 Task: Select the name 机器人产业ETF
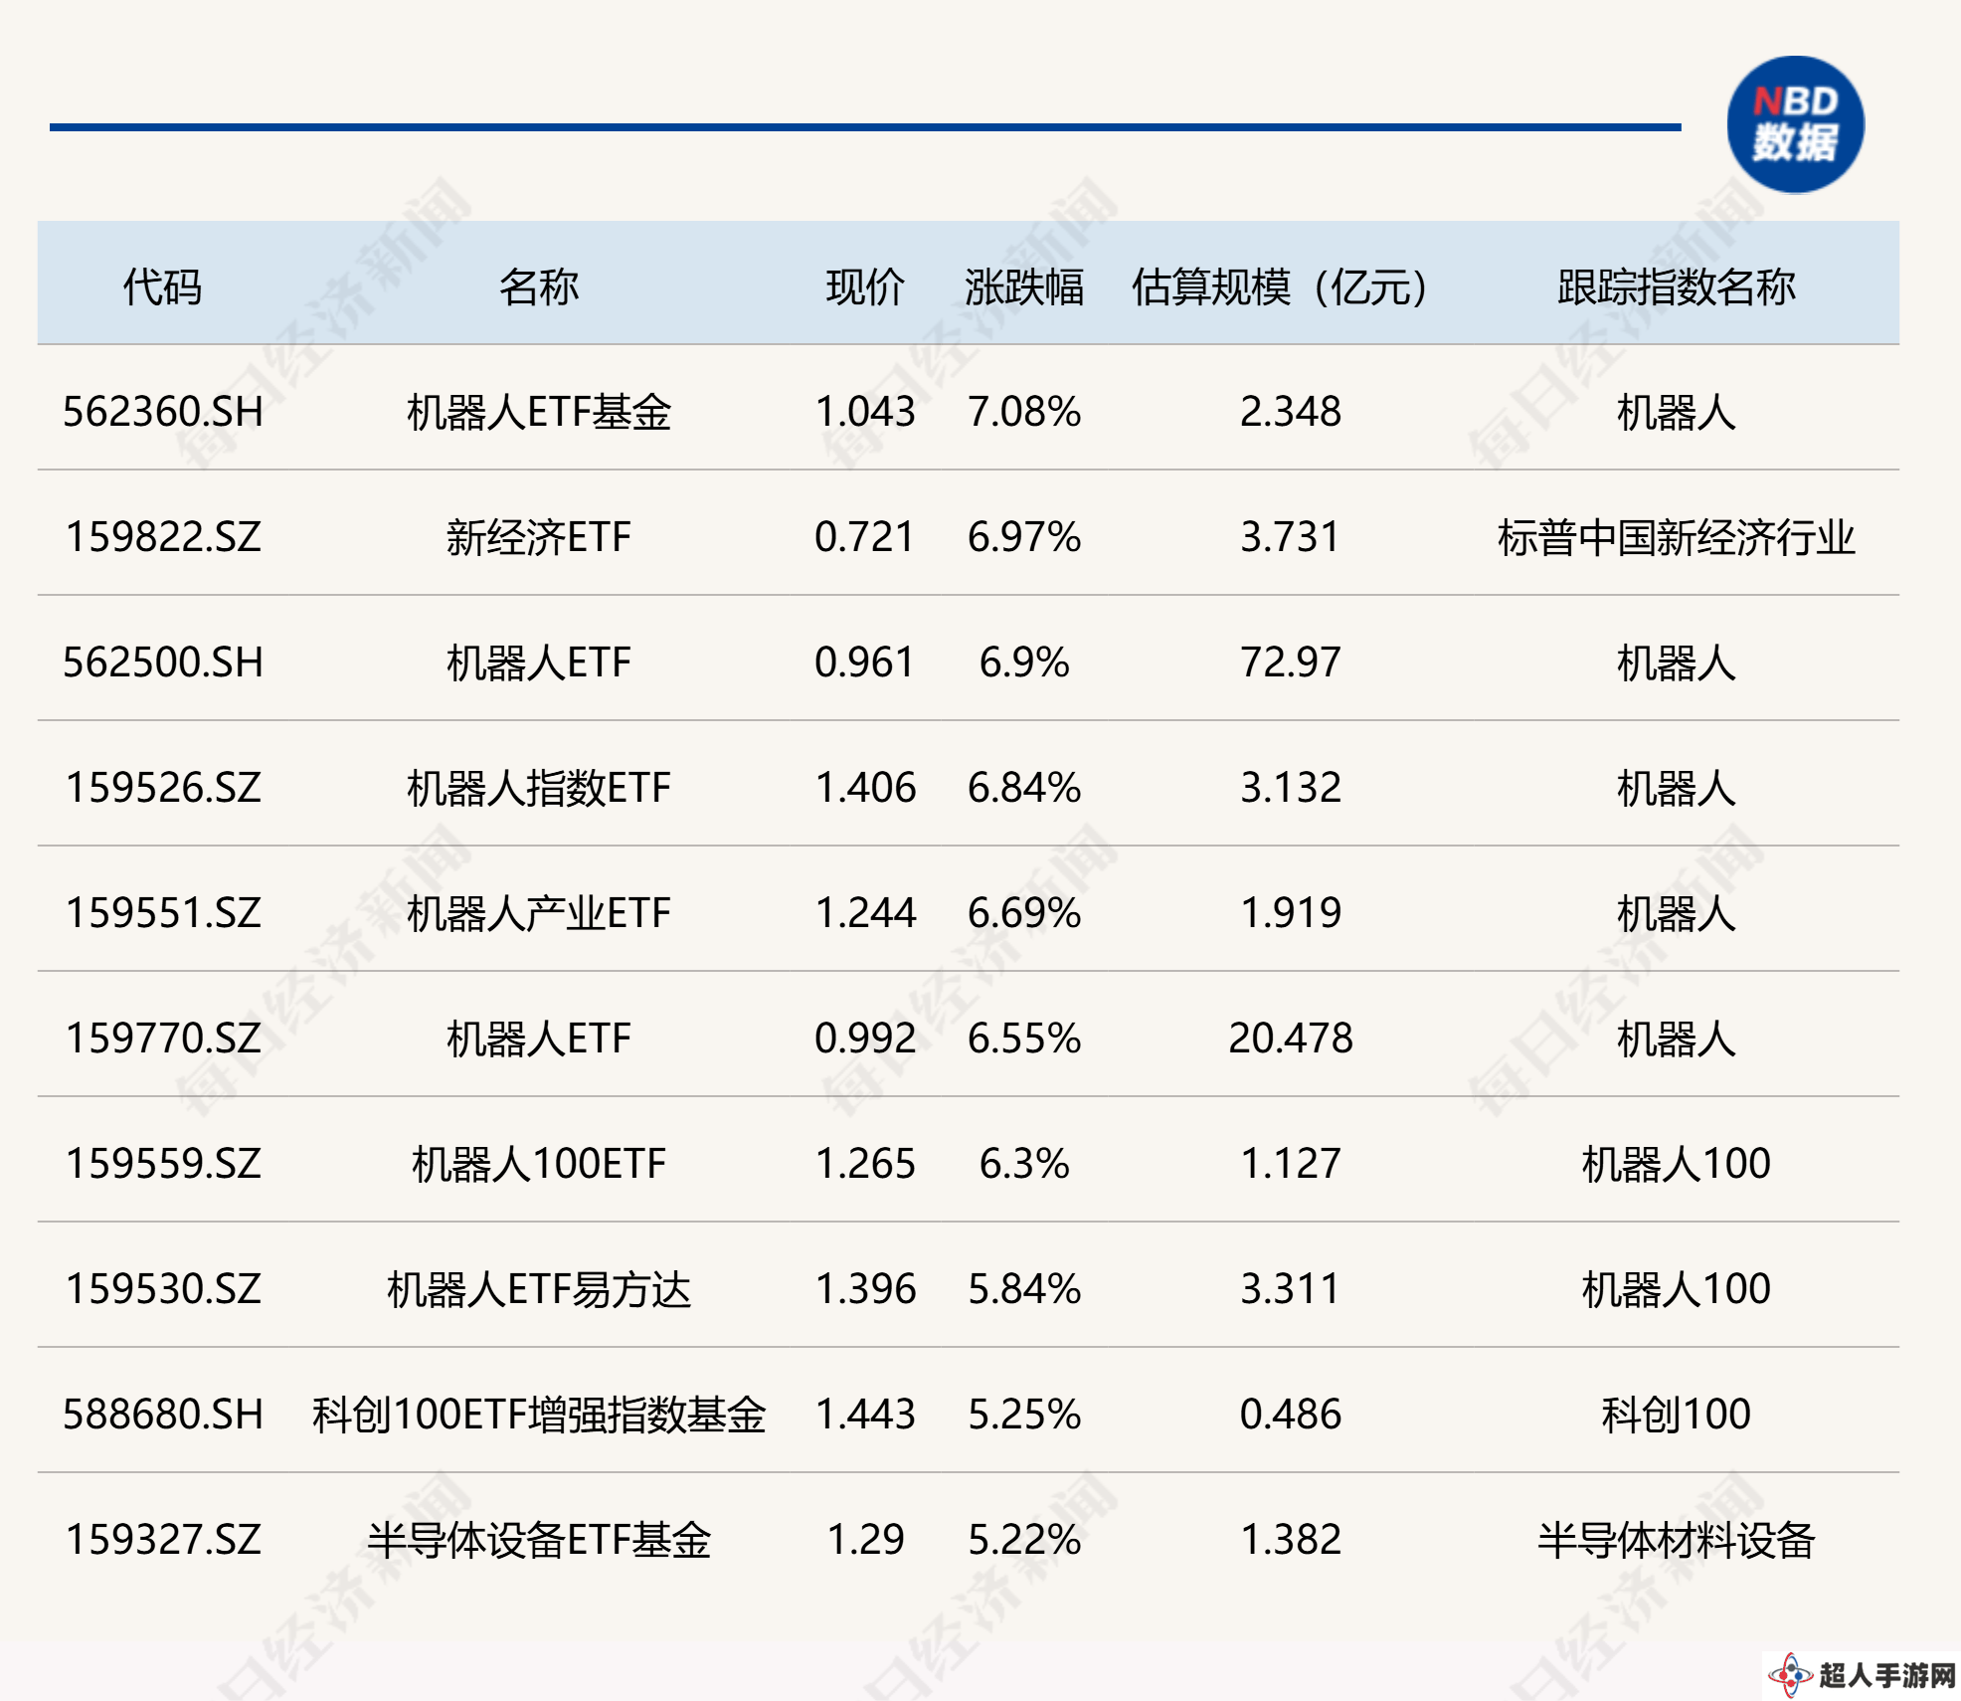[x=539, y=913]
